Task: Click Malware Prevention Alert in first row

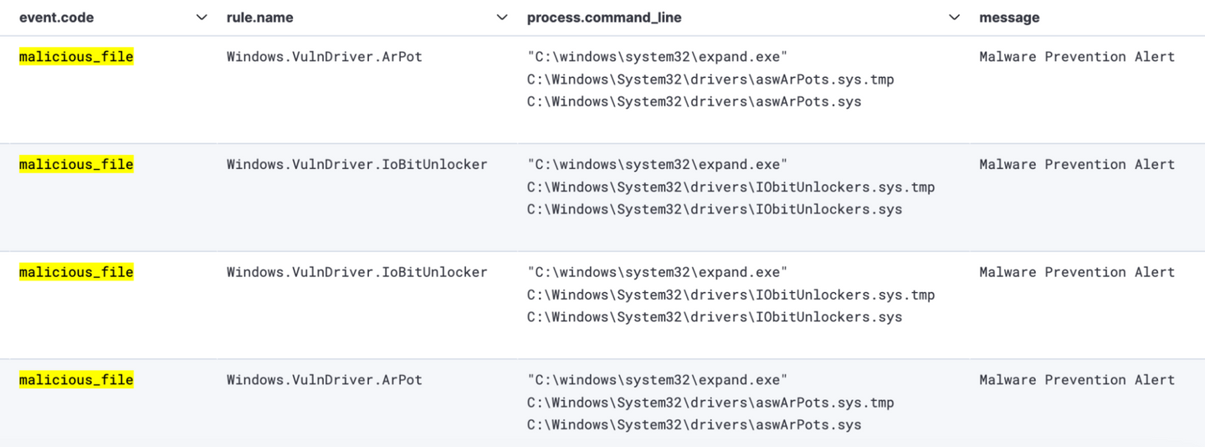Action: tap(1077, 57)
